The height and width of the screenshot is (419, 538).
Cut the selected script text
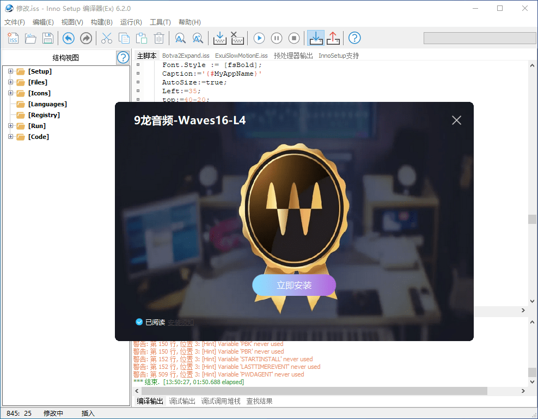pyautogui.click(x=106, y=38)
